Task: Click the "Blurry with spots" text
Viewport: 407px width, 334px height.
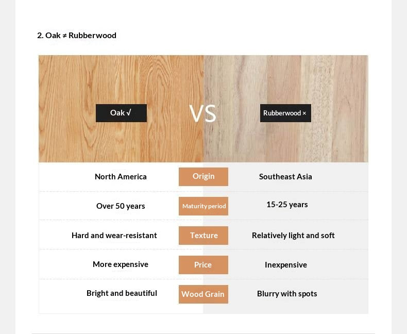Action: (x=287, y=294)
